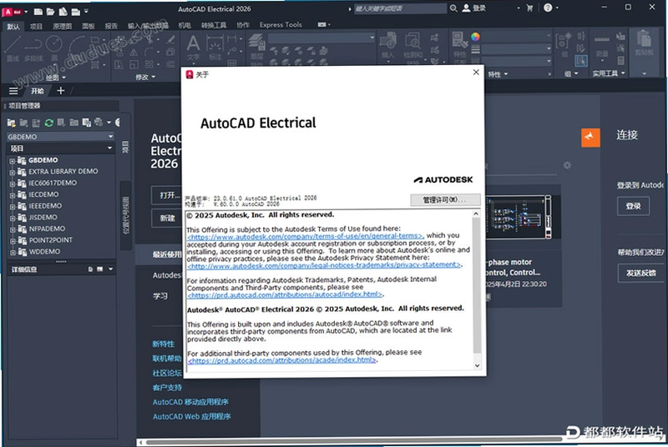The width and height of the screenshot is (668, 447).
Task: Click the About dialog scroll-down arrow
Action: 477,365
